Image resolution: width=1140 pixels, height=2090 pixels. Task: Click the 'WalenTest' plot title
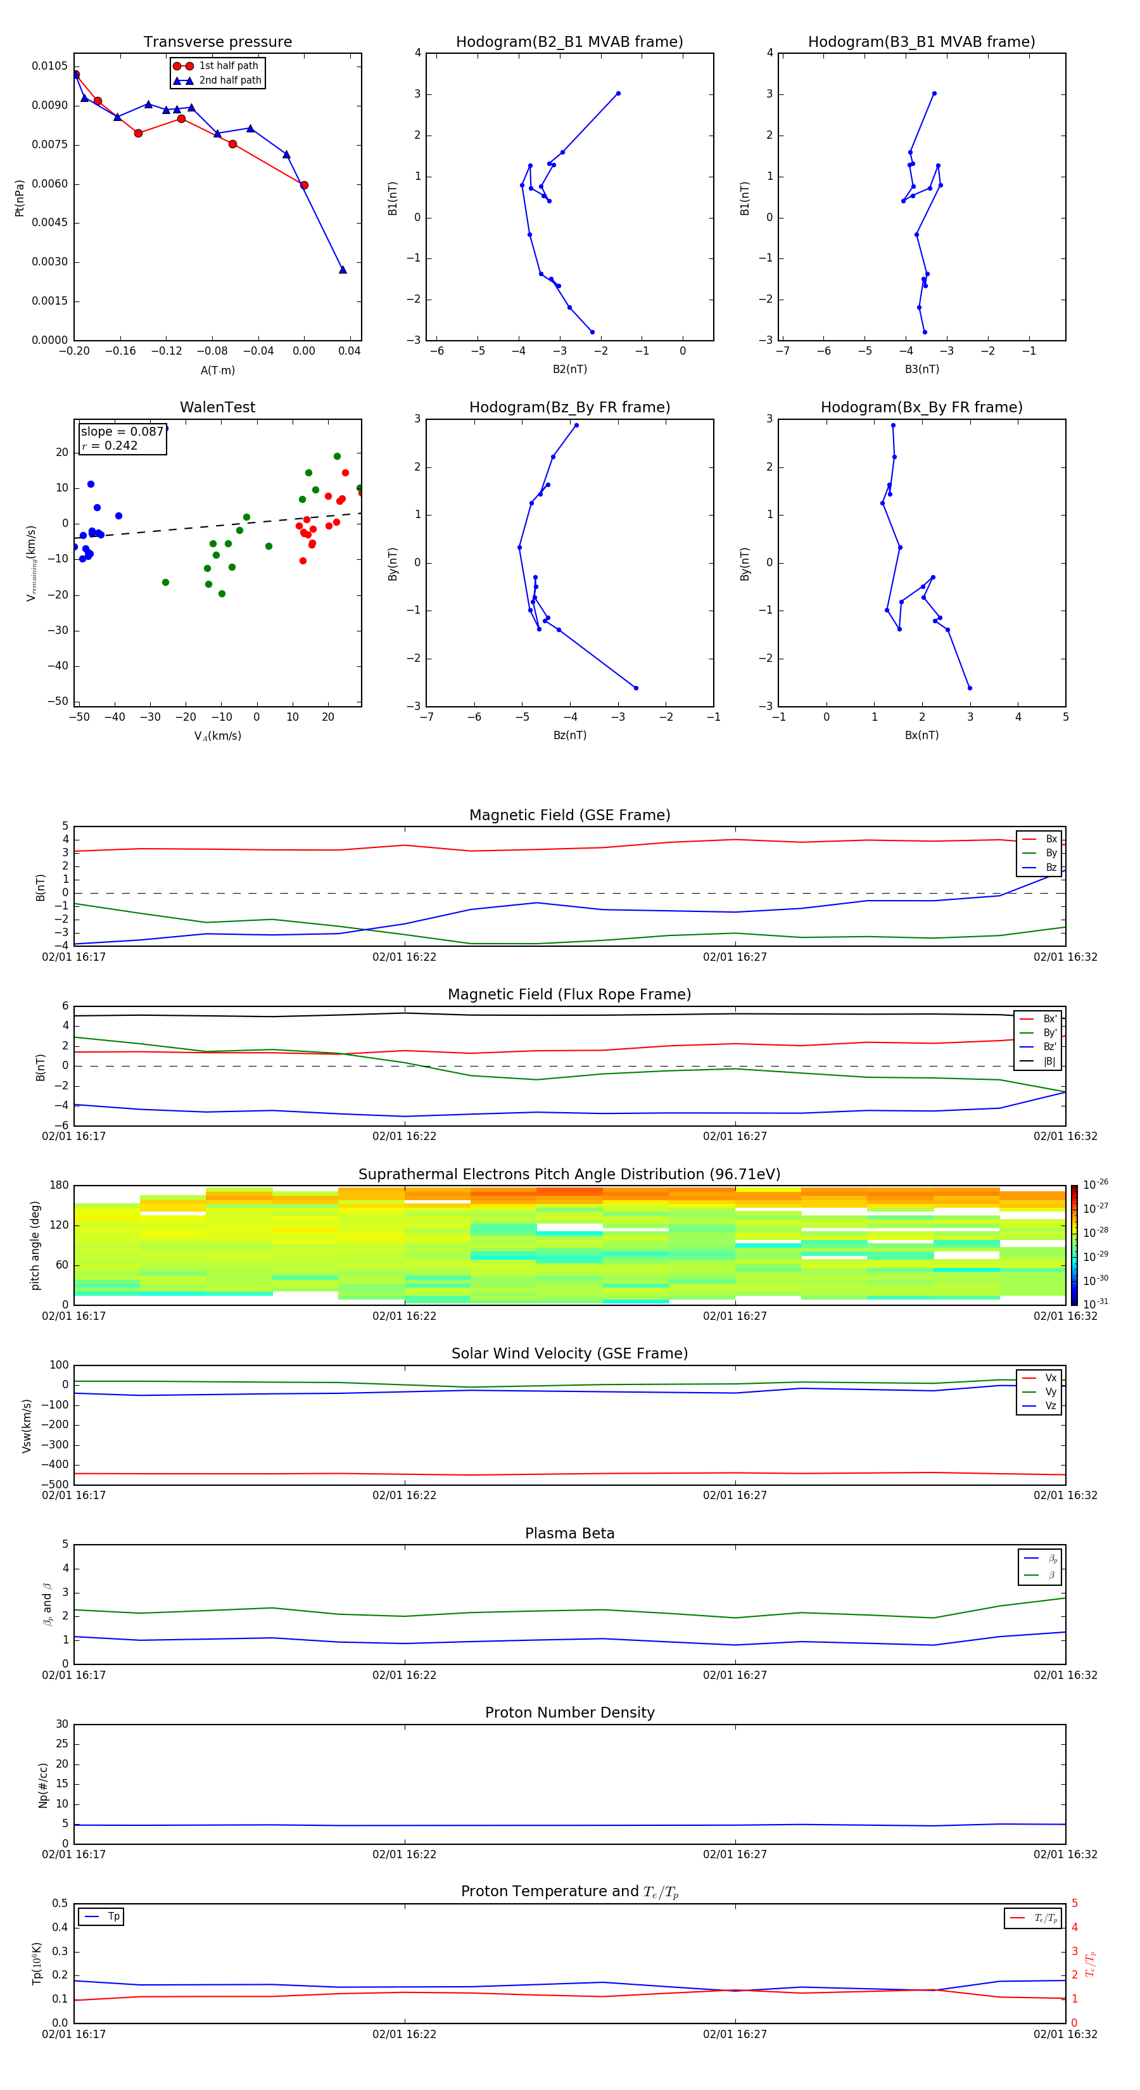coord(217,407)
